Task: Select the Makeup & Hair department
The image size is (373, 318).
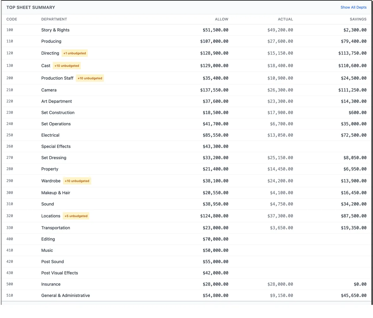Action: pos(56,193)
